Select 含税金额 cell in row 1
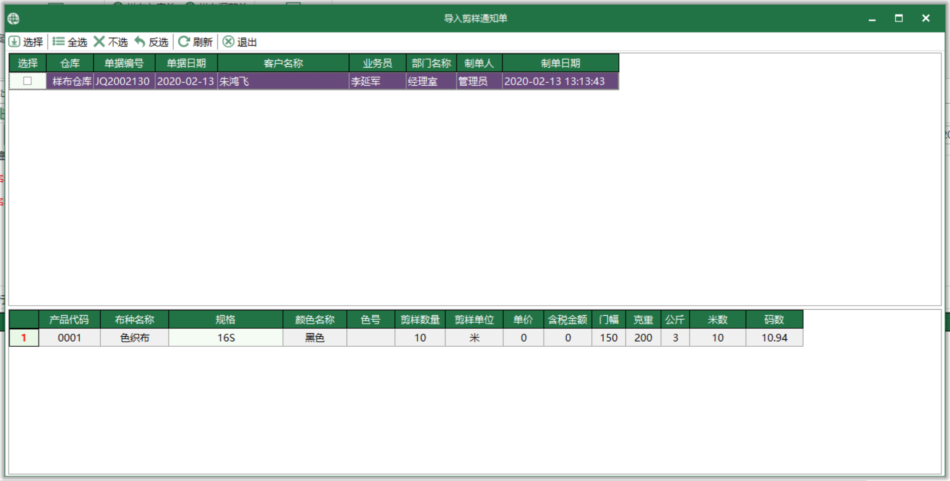The height and width of the screenshot is (481, 950). click(x=568, y=338)
